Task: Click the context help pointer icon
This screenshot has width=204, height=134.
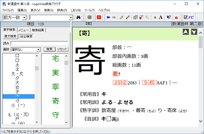Action: point(169,17)
